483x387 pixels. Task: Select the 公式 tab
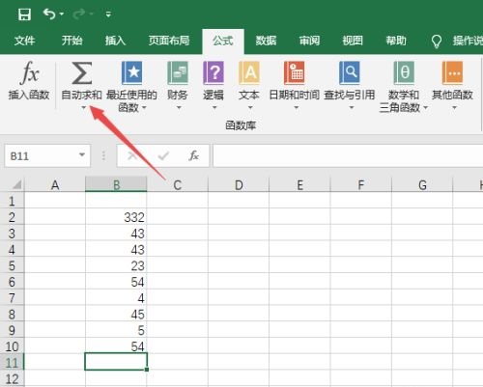223,41
